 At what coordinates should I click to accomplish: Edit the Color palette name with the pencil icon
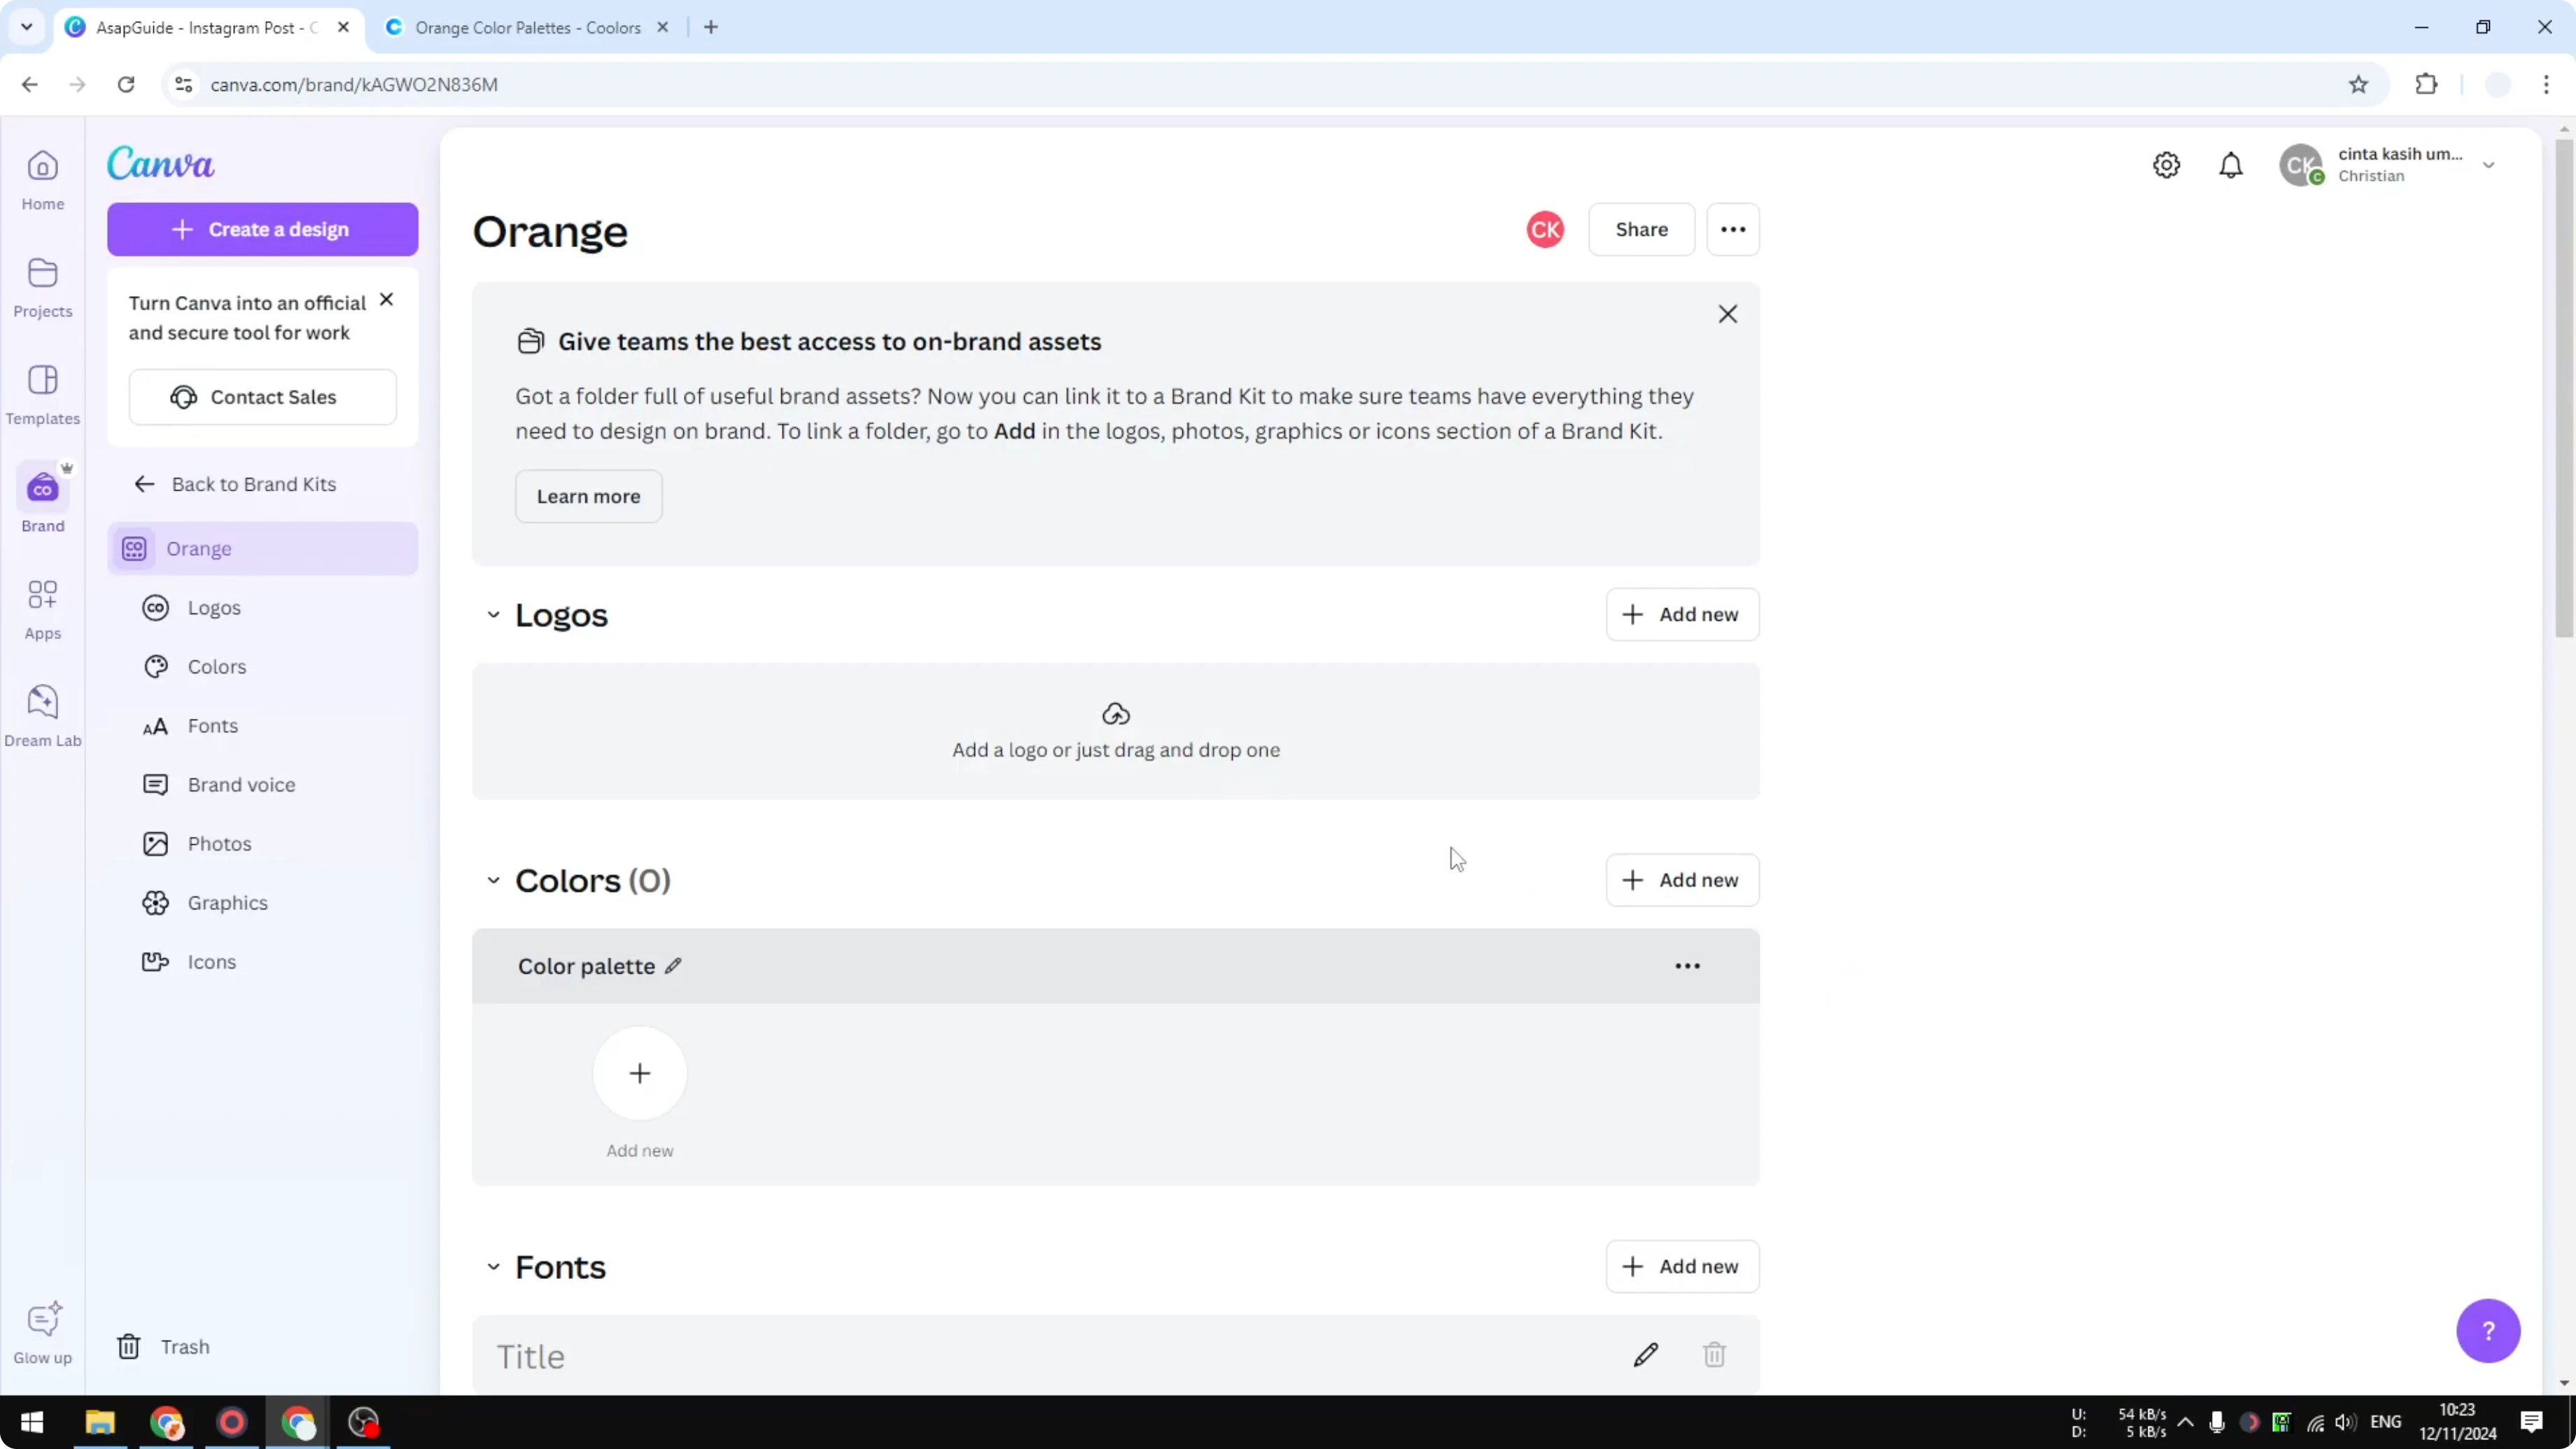pyautogui.click(x=673, y=965)
